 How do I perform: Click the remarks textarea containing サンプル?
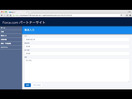tap(77, 70)
